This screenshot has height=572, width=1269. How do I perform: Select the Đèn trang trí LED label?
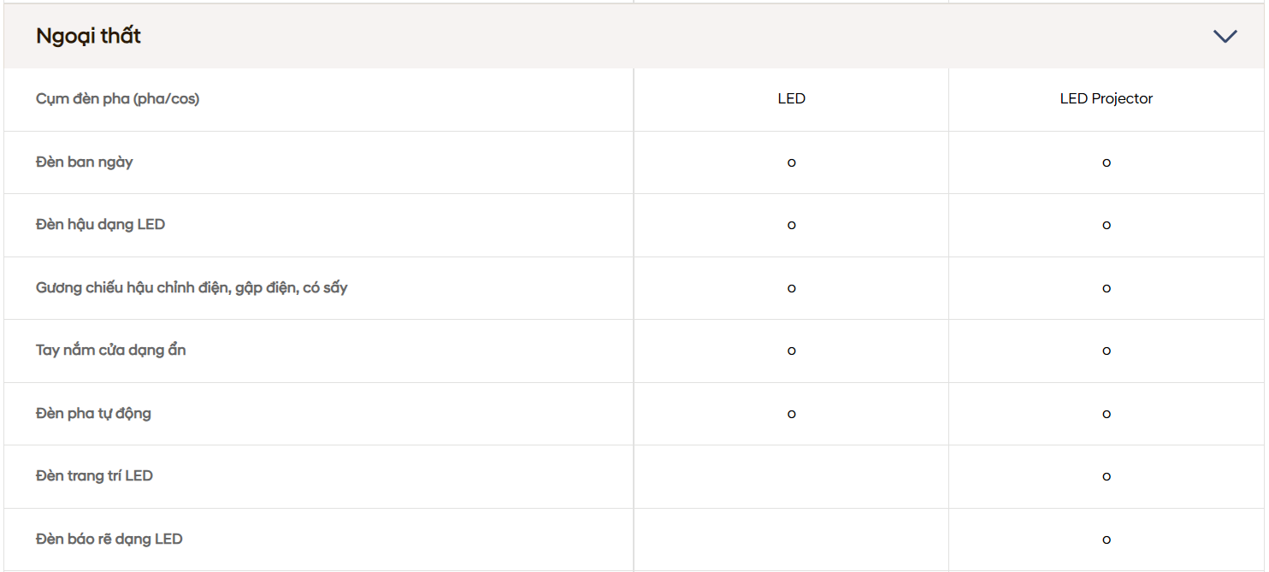[x=94, y=476]
